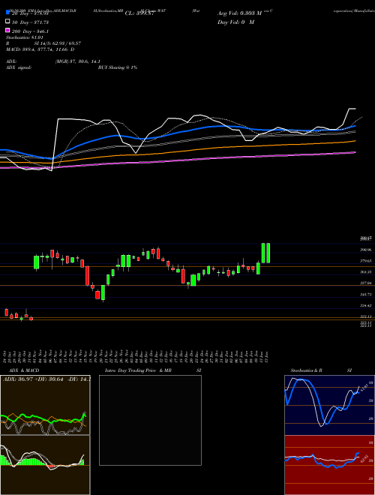
Task: Click the 'ADX: 36.97 +DY: 30.64 -DY: 14.1' header
Action: (x=46, y=379)
